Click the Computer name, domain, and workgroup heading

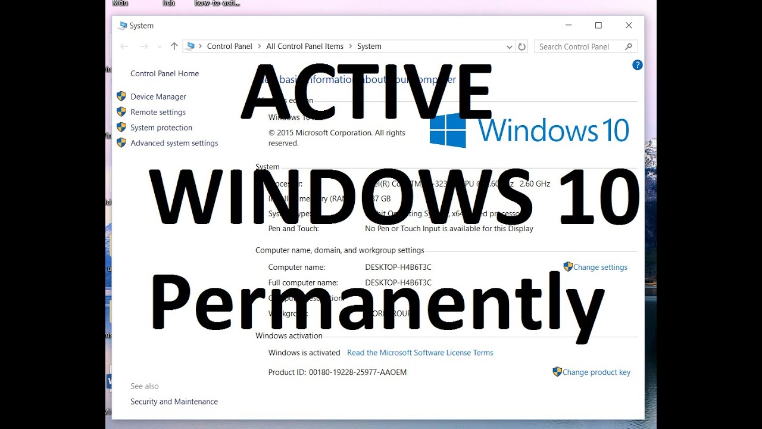tap(340, 250)
